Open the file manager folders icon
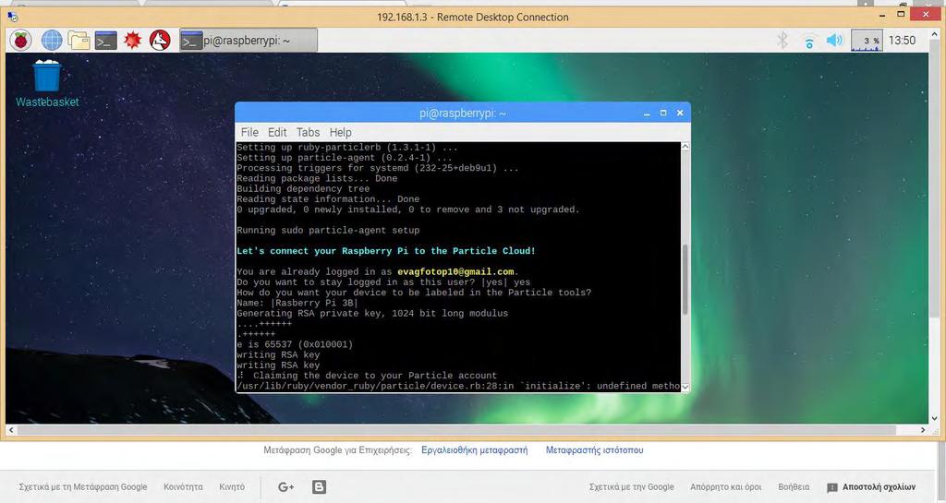The image size is (946, 503). [79, 41]
